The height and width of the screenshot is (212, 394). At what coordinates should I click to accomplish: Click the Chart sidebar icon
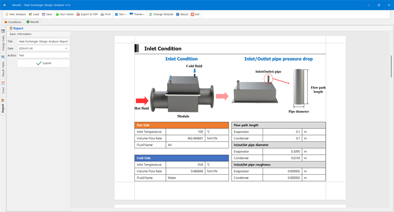pyautogui.click(x=3, y=83)
